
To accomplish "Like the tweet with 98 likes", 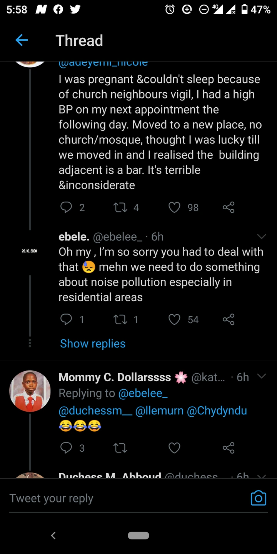I will coord(175,208).
